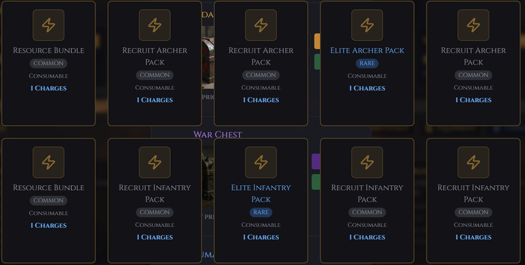Image resolution: width=525 pixels, height=265 pixels.
Task: Click the dark War Chest thumbnail image
Action: 208,177
